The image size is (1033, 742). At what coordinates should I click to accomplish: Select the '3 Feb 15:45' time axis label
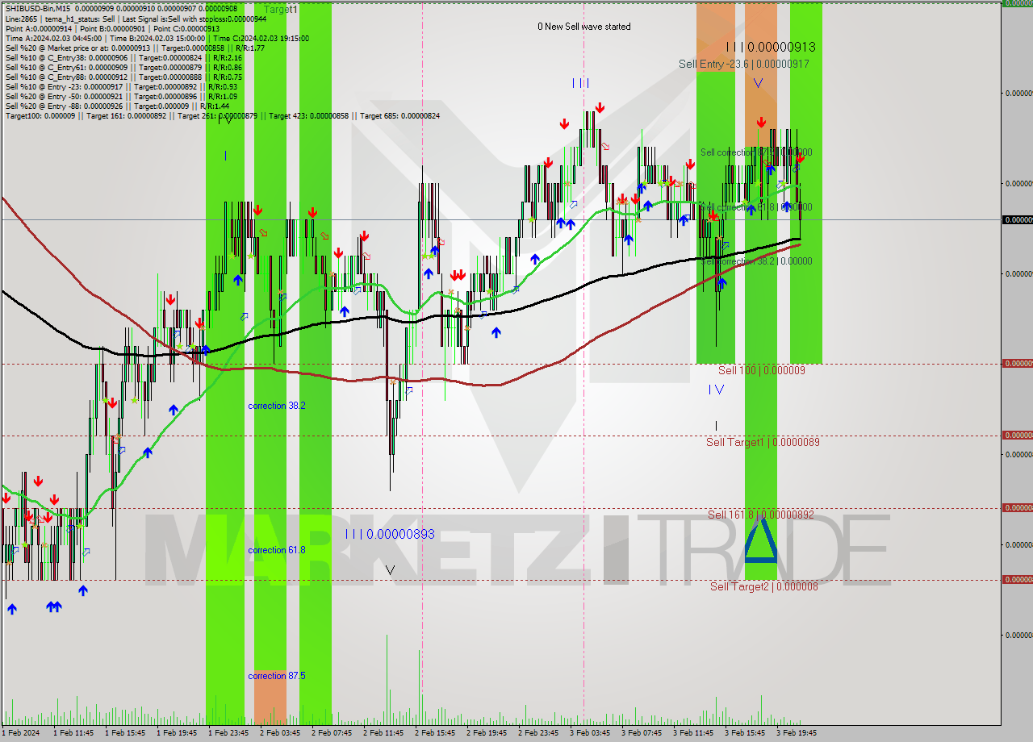745,733
